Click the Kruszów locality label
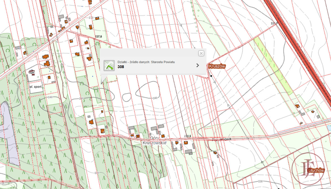Screen dimensions: 331x189 click(217, 66)
